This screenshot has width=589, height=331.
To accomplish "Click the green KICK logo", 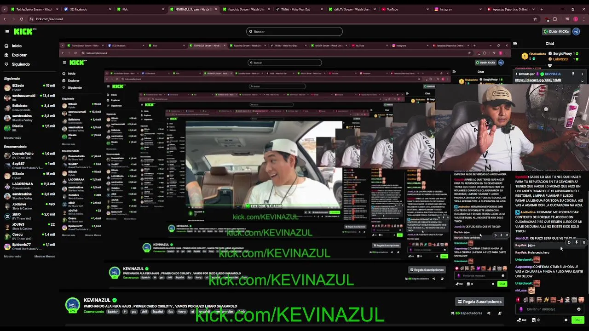I will [25, 31].
